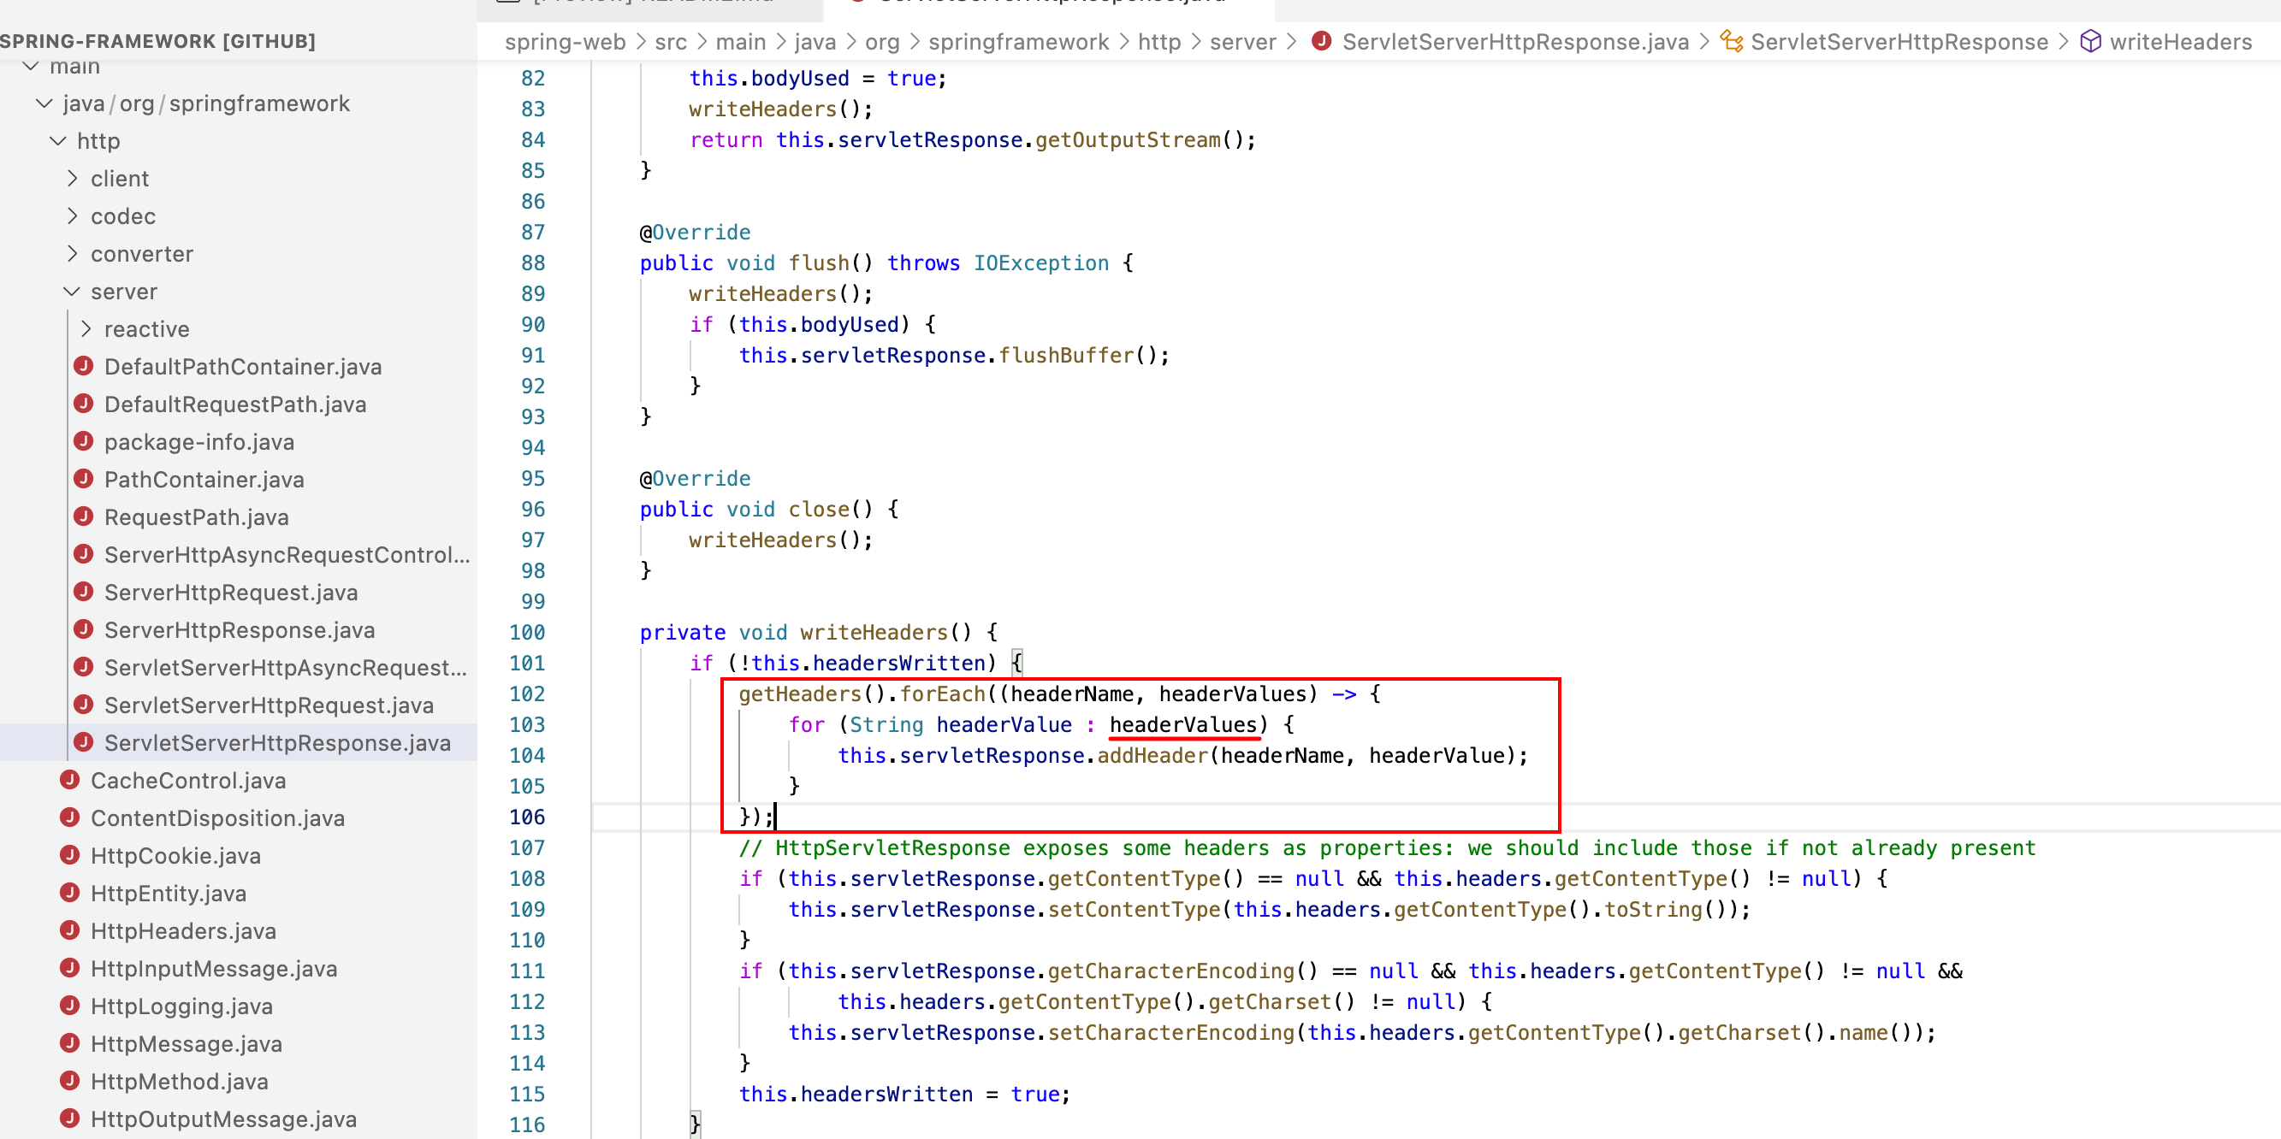Click main breadcrumb segment
The image size is (2281, 1139).
tap(740, 42)
